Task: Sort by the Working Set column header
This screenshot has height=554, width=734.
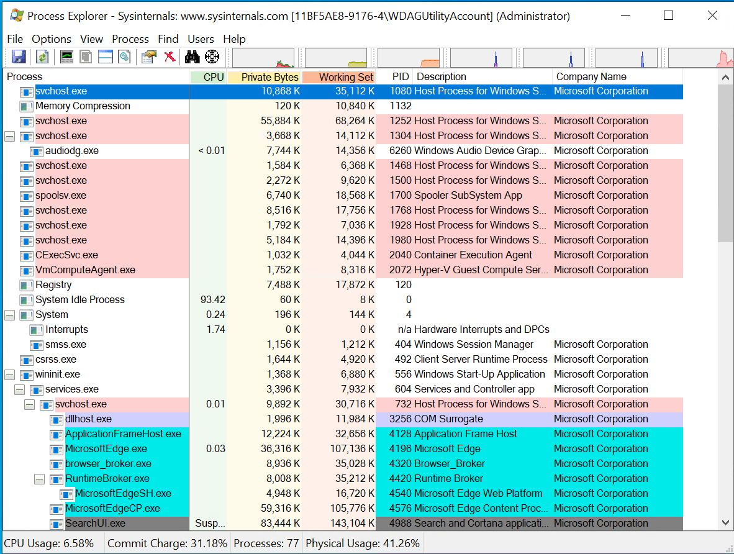Action: tap(339, 77)
